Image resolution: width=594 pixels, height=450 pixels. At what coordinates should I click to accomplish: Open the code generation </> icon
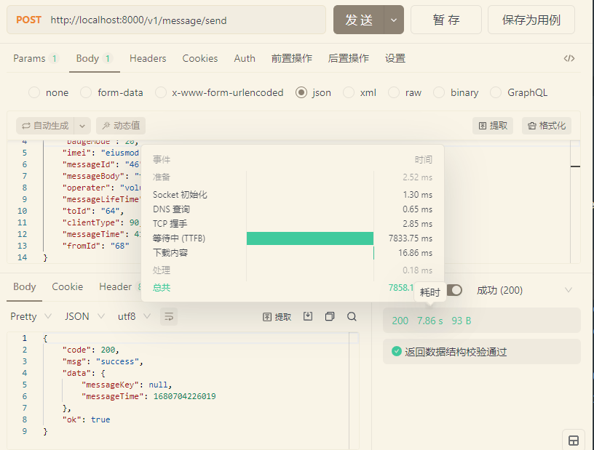[x=569, y=59]
